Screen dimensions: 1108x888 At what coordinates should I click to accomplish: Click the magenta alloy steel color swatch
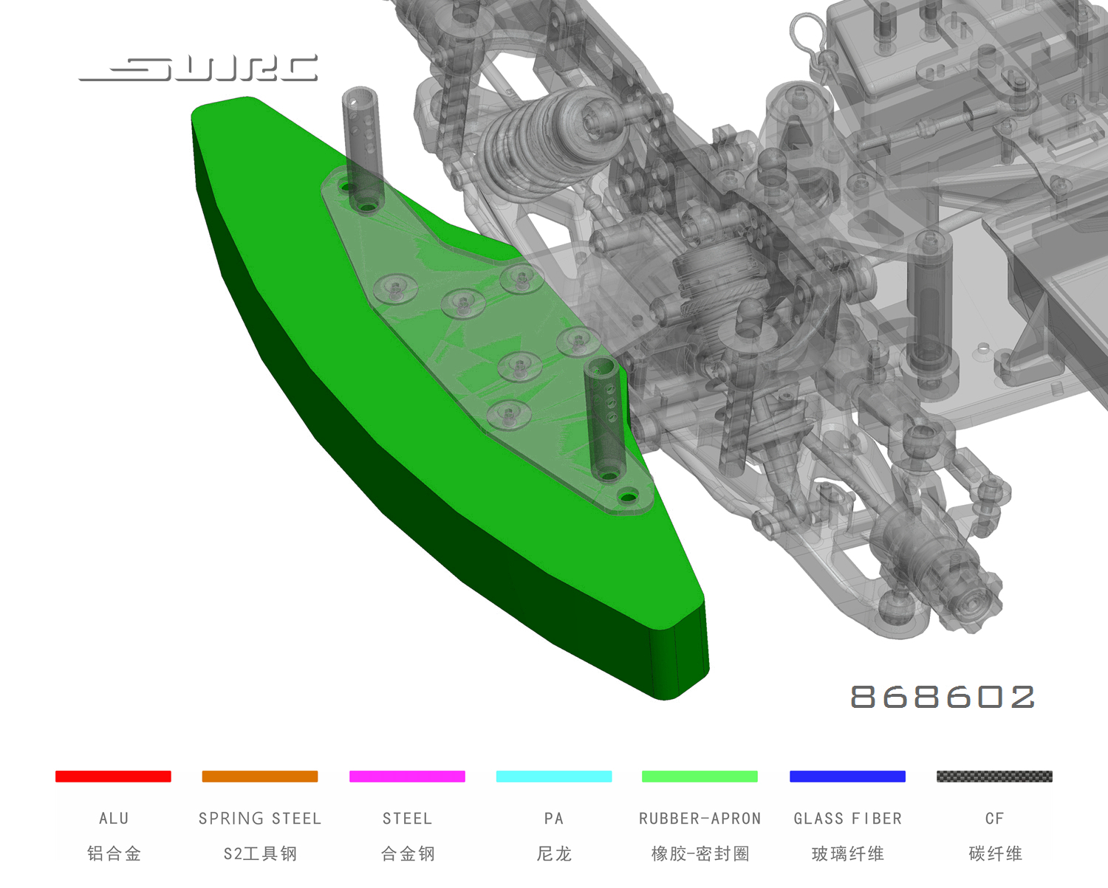(x=407, y=776)
